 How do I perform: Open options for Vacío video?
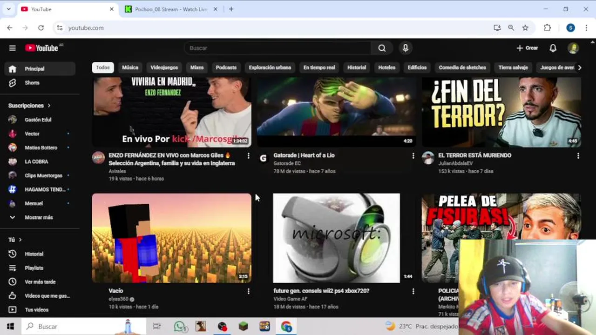(248, 291)
